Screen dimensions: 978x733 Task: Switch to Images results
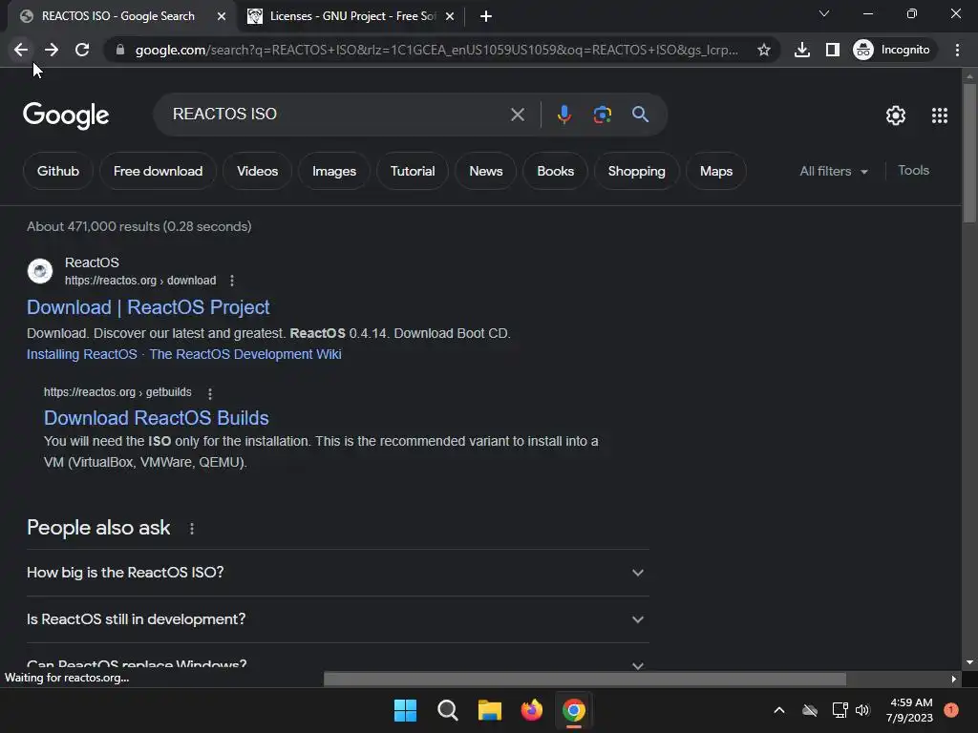[333, 172]
